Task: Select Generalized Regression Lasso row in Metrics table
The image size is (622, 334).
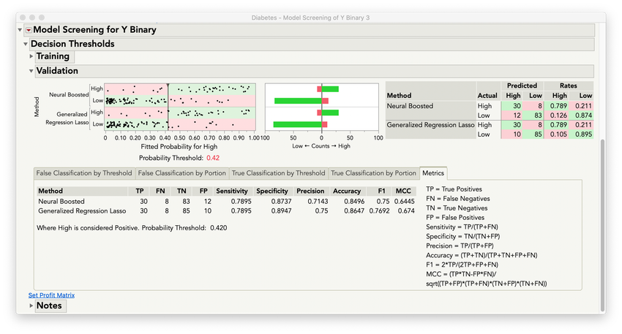Action: [226, 211]
